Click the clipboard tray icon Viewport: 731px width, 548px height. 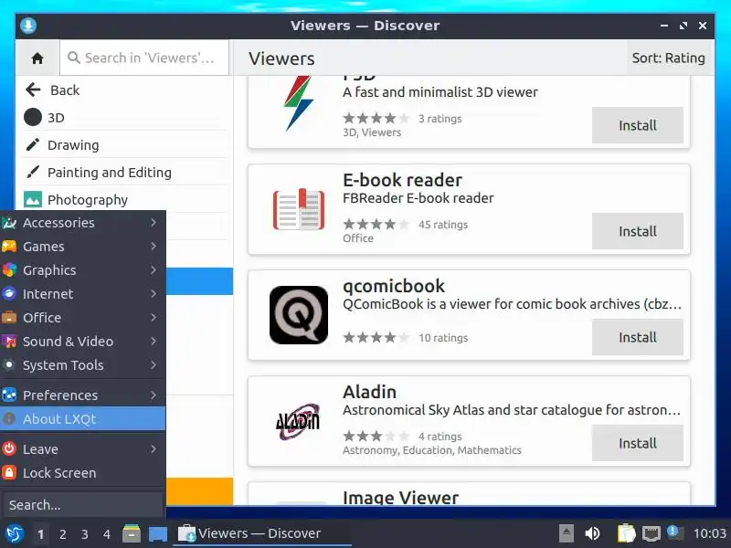pos(626,533)
